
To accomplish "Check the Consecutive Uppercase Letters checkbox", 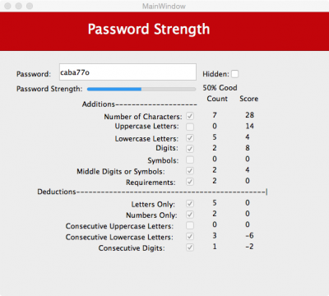I will coord(190,225).
